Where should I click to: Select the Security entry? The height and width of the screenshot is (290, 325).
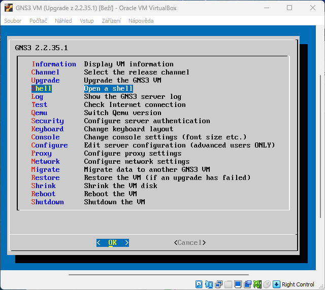47,121
